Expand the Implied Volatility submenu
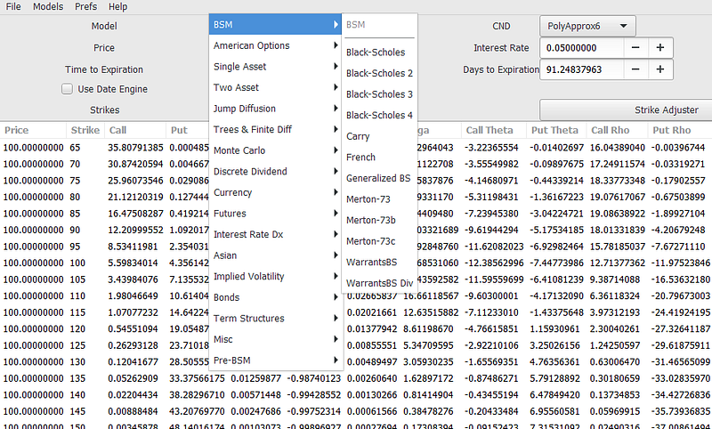 tap(275, 276)
